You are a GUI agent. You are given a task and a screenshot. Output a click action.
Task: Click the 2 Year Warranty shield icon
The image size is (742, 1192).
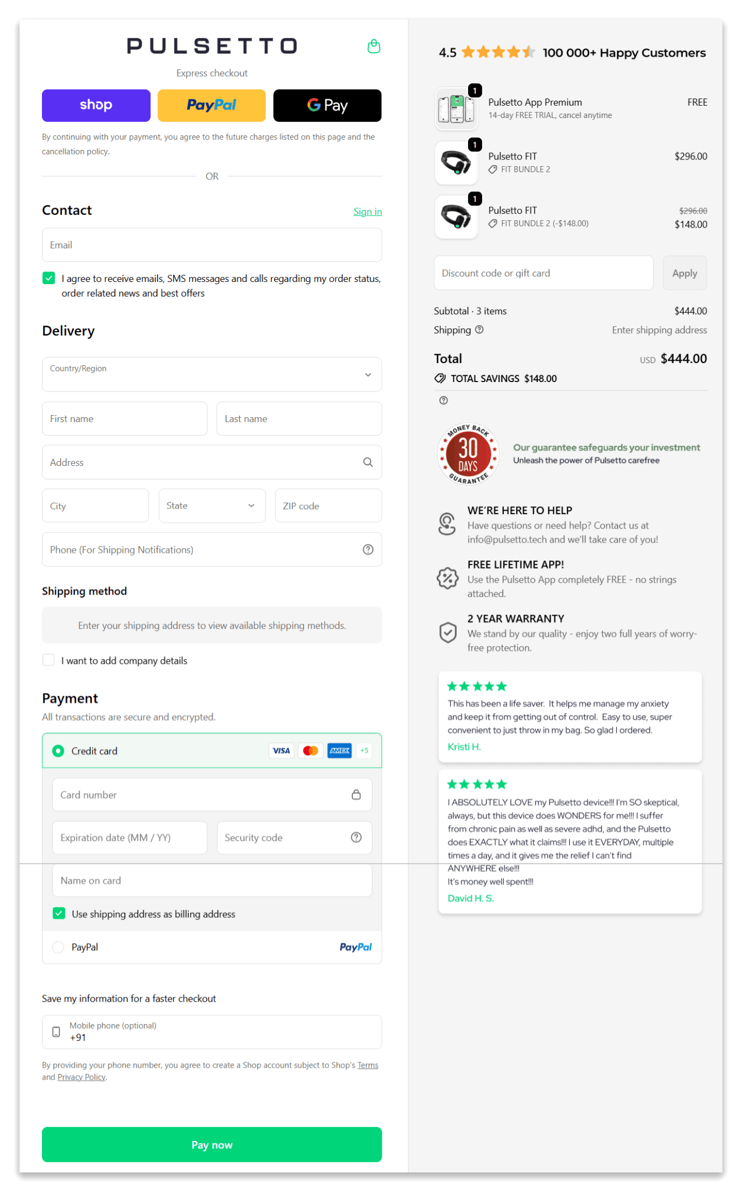(x=447, y=632)
